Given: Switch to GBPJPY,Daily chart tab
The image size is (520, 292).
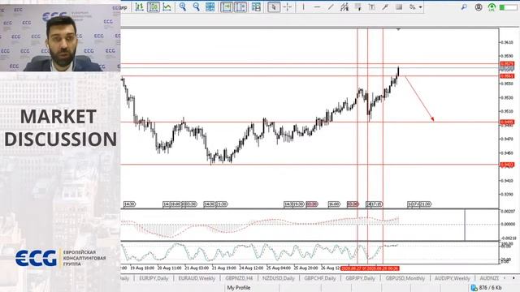Looking at the screenshot, I should [360, 278].
